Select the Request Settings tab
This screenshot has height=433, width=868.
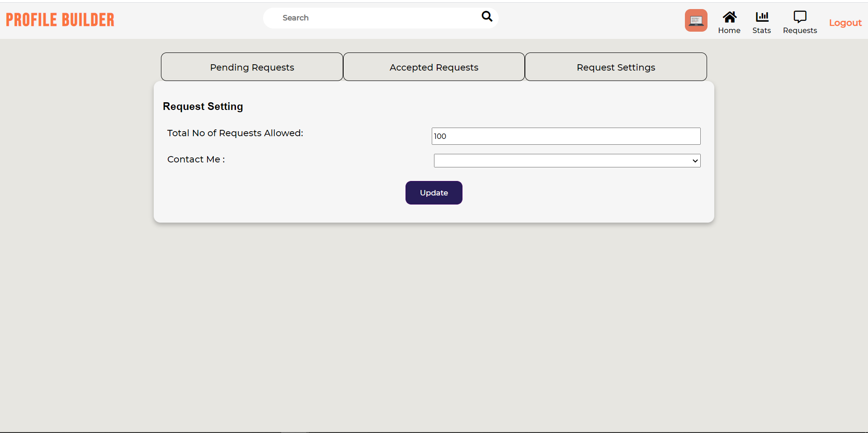616,67
